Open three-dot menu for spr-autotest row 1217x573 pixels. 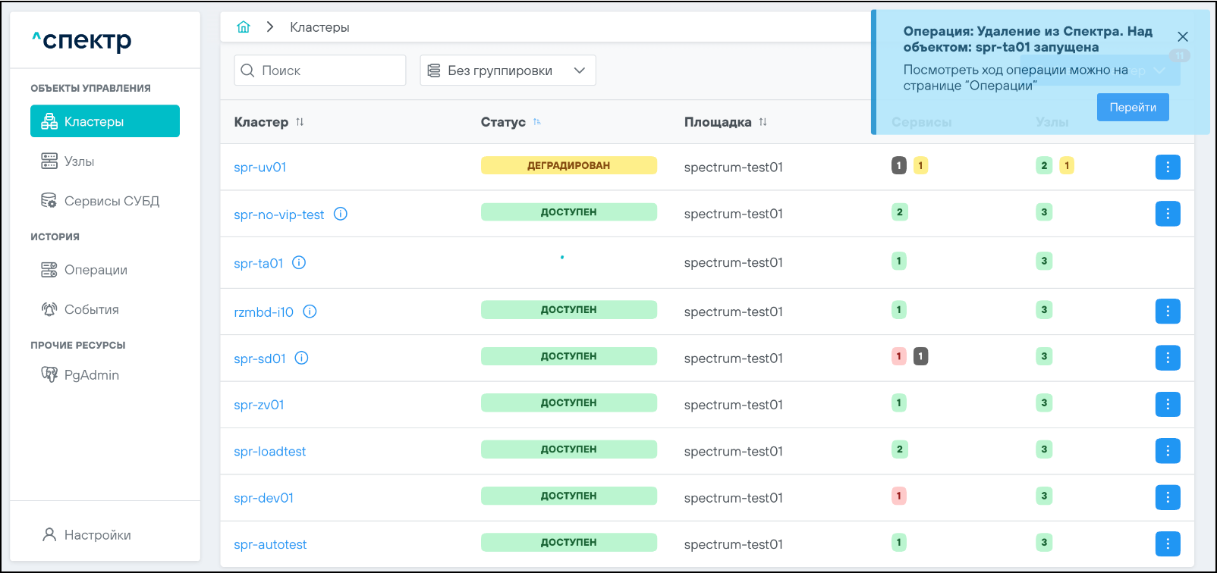point(1167,543)
